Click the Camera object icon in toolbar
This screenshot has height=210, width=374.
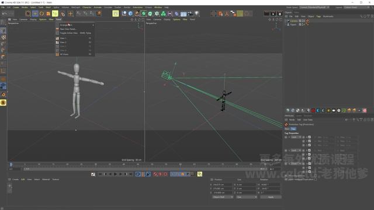click(x=190, y=13)
